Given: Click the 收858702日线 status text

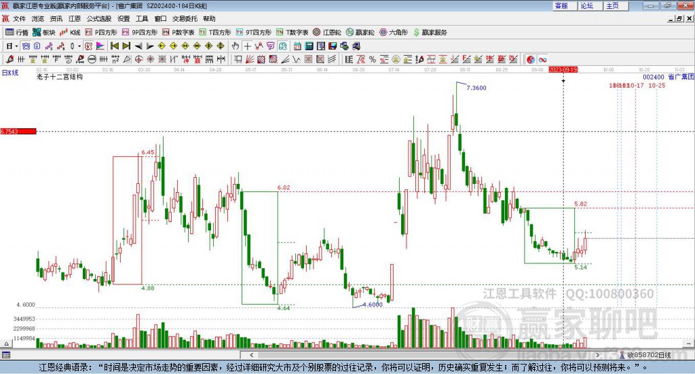Looking at the screenshot, I should (649, 355).
